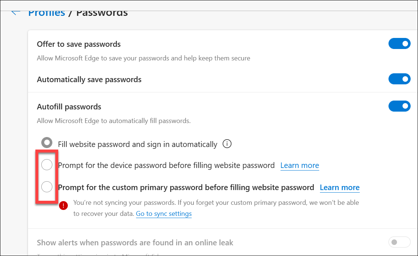
Task: Click the Autofill passwords heading text
Action: (x=69, y=107)
